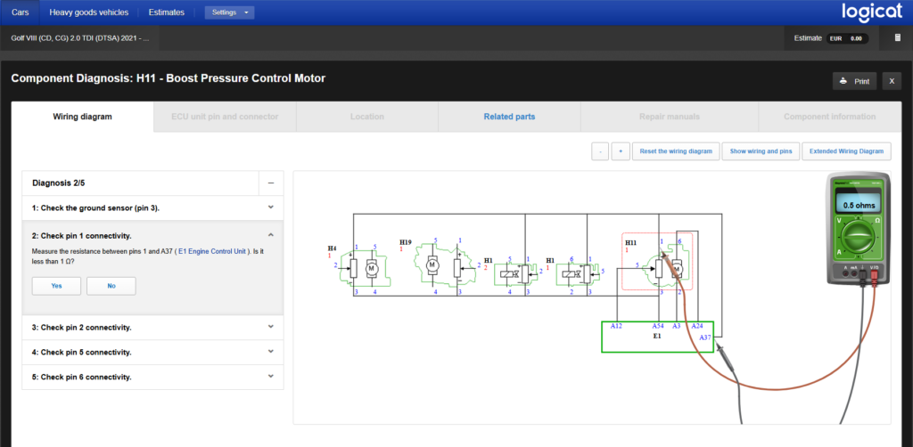Answer Yes to resistance question
This screenshot has width=913, height=447.
[x=56, y=286]
